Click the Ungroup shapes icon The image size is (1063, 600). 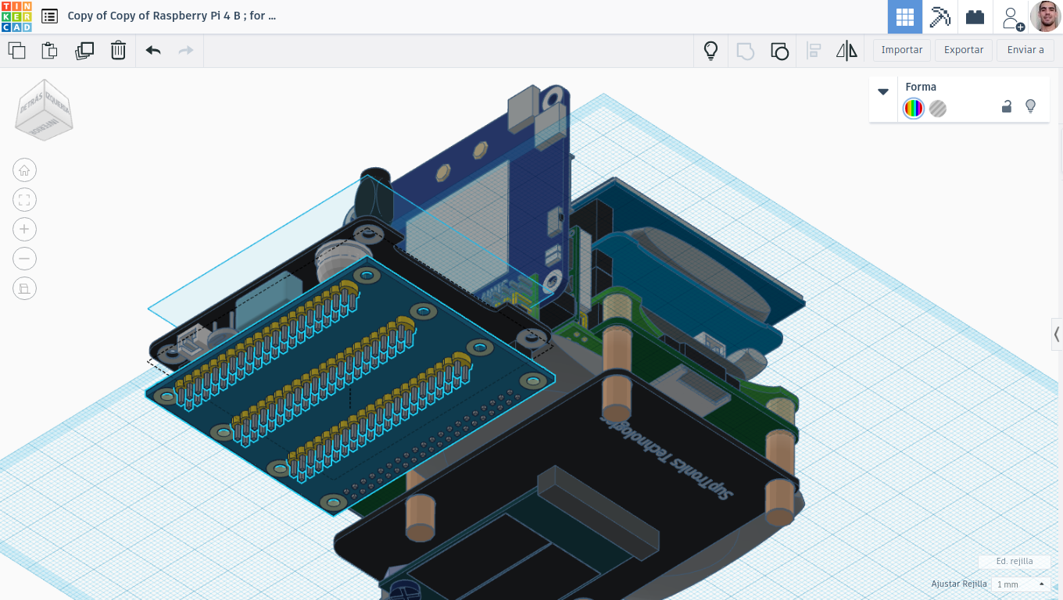[779, 51]
